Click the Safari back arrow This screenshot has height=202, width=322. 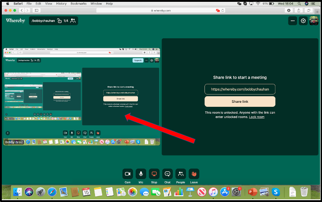pos(22,10)
